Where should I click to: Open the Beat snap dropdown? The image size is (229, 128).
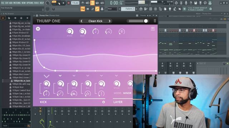tap(112, 9)
